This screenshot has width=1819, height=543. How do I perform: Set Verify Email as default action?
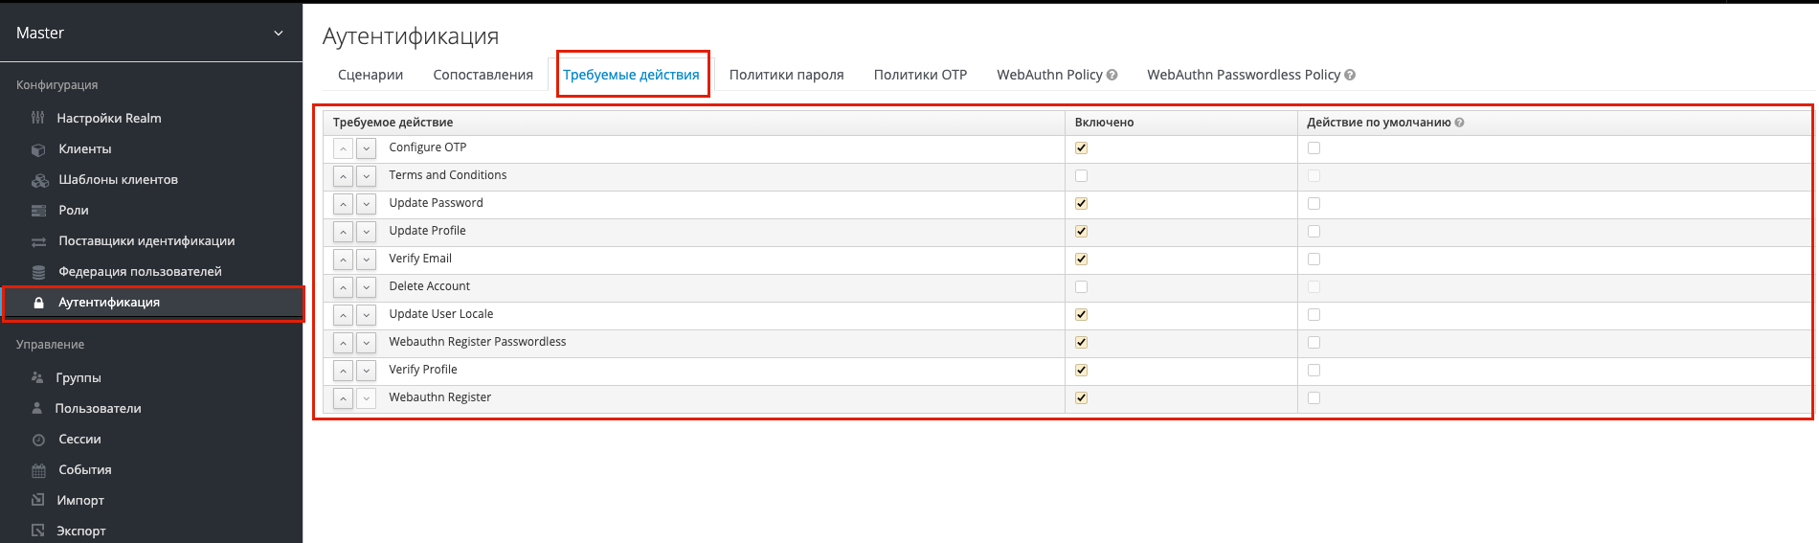tap(1314, 259)
